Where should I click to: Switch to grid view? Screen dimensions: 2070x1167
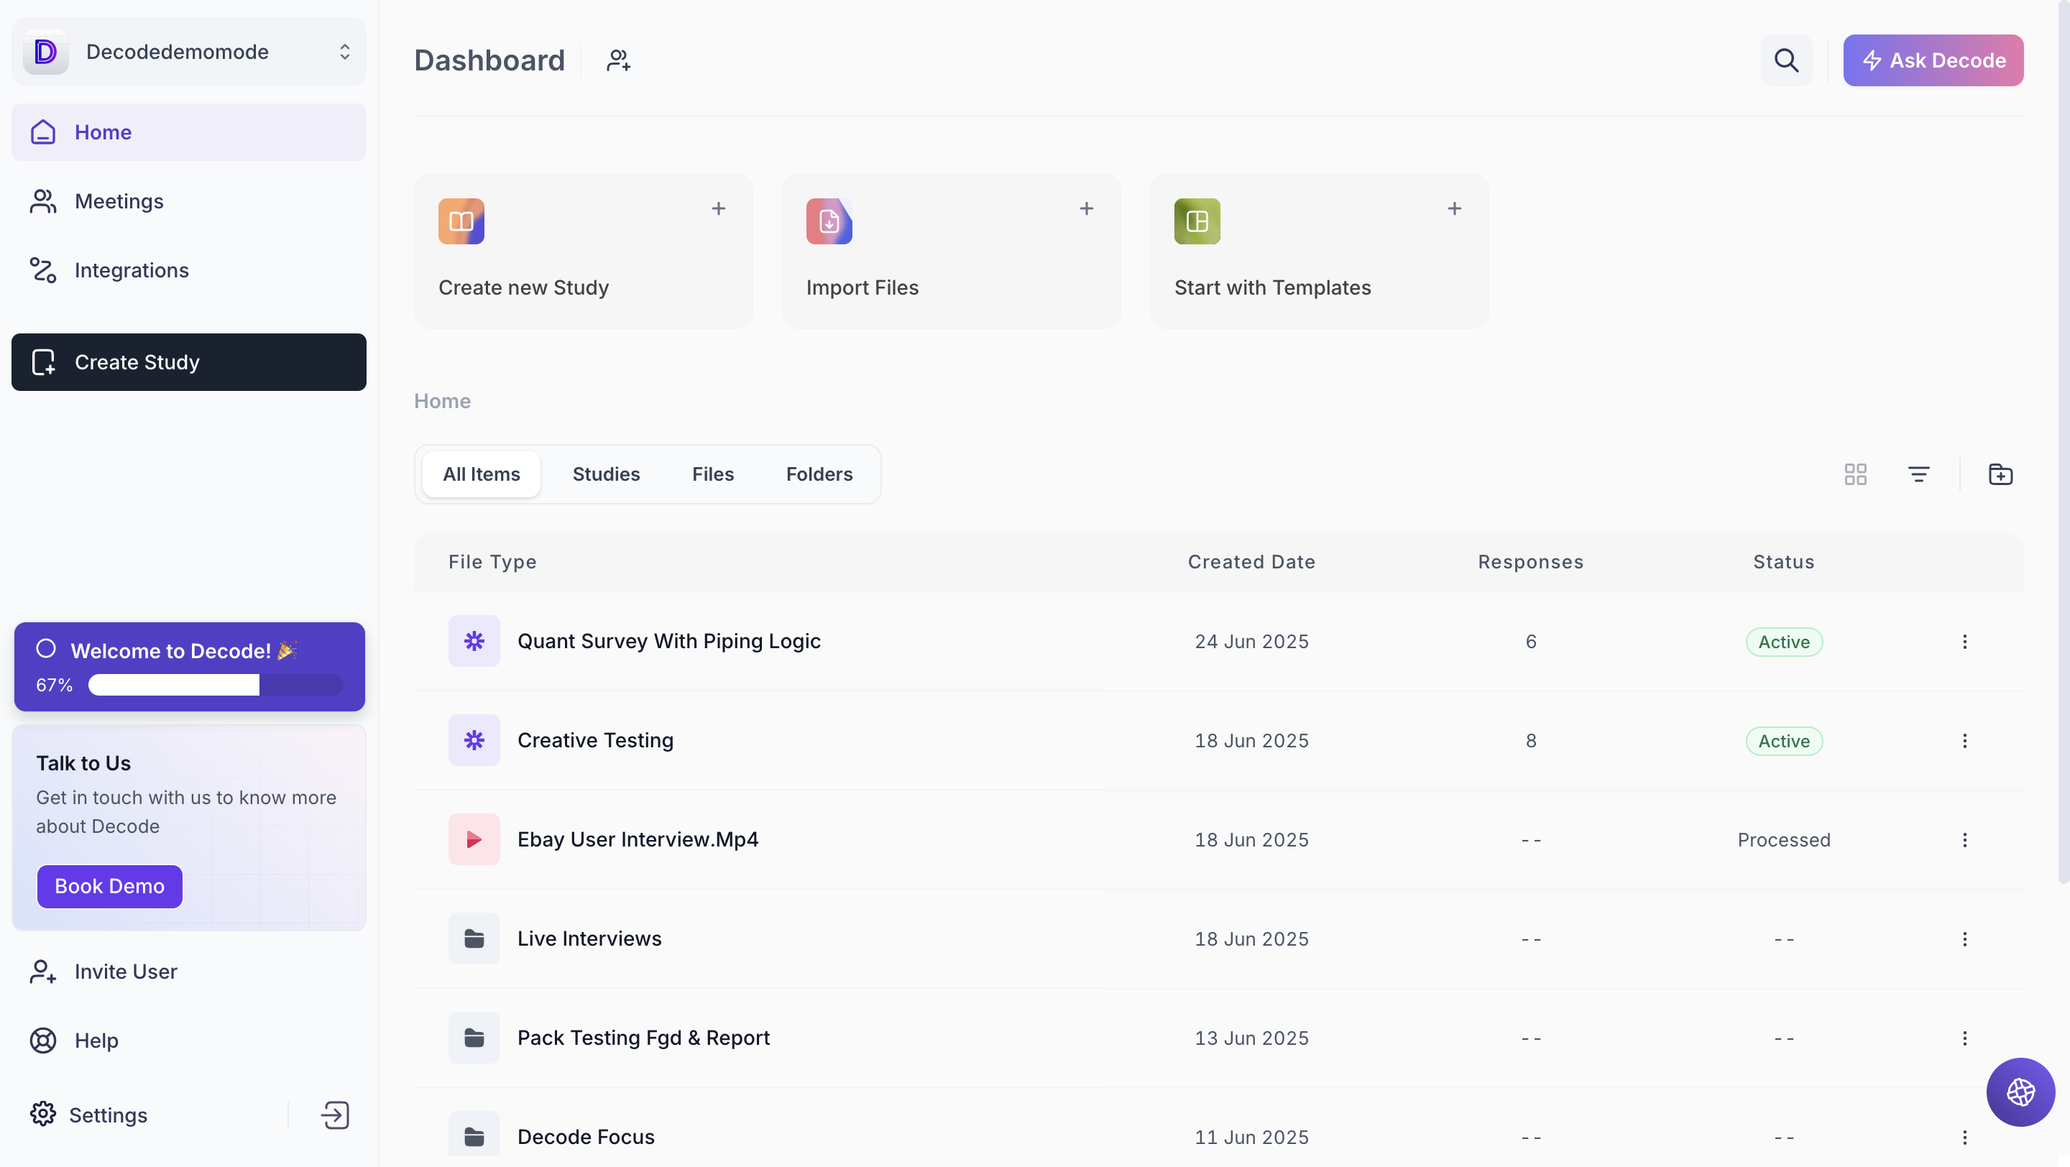pos(1855,475)
